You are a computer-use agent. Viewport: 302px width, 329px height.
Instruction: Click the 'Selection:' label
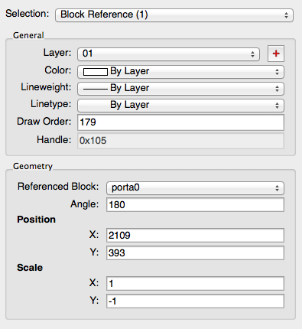point(28,14)
